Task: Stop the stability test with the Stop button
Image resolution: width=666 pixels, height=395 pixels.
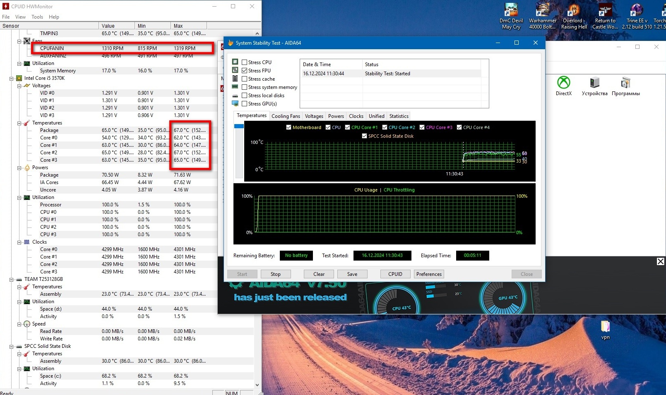Action: point(276,274)
